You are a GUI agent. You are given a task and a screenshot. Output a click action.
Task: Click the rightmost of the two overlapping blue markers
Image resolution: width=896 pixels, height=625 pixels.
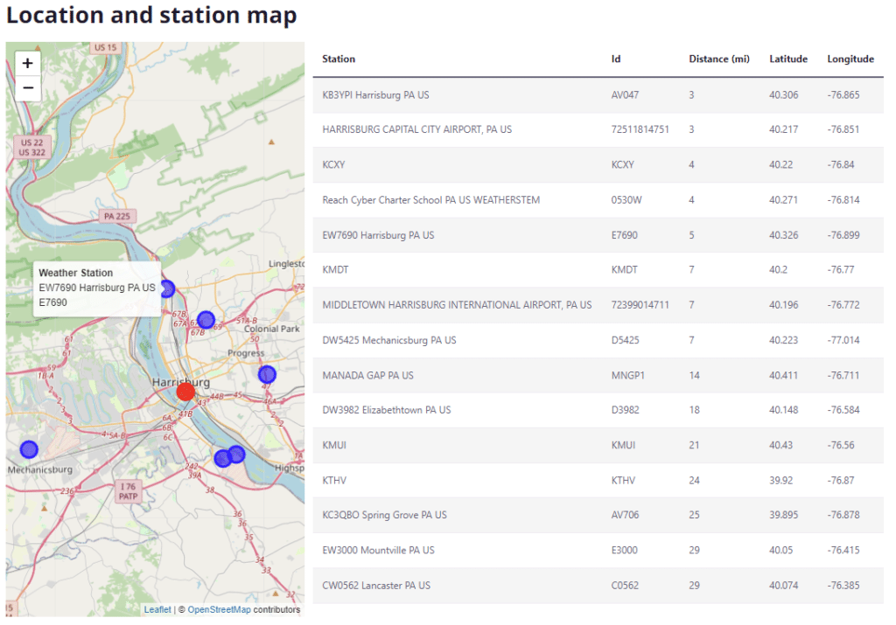pyautogui.click(x=237, y=454)
